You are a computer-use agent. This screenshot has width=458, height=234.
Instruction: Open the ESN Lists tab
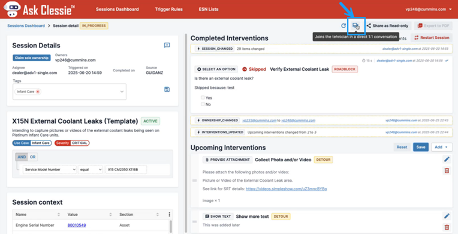coord(209,9)
